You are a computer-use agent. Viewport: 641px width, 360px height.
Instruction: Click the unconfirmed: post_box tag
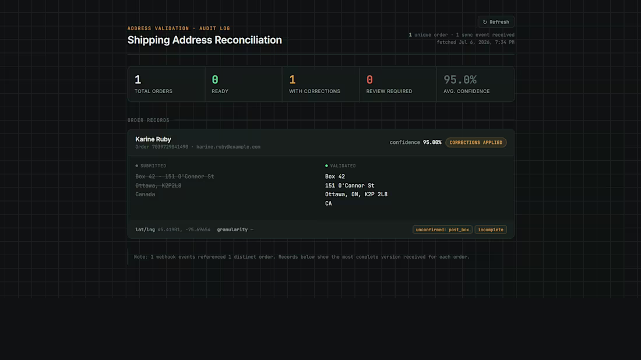tap(442, 230)
